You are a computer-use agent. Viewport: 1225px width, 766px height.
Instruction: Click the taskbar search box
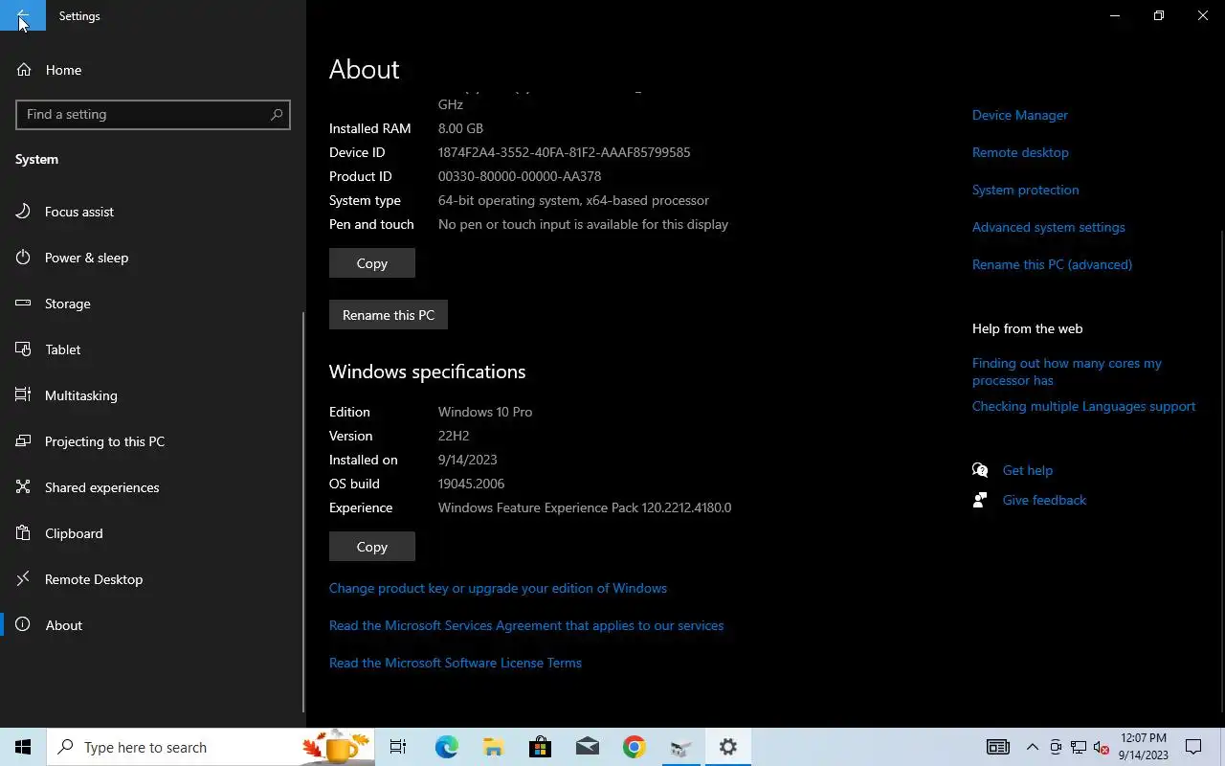pyautogui.click(x=210, y=747)
